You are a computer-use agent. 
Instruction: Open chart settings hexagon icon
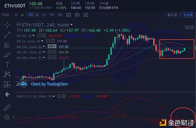click(x=77, y=15)
